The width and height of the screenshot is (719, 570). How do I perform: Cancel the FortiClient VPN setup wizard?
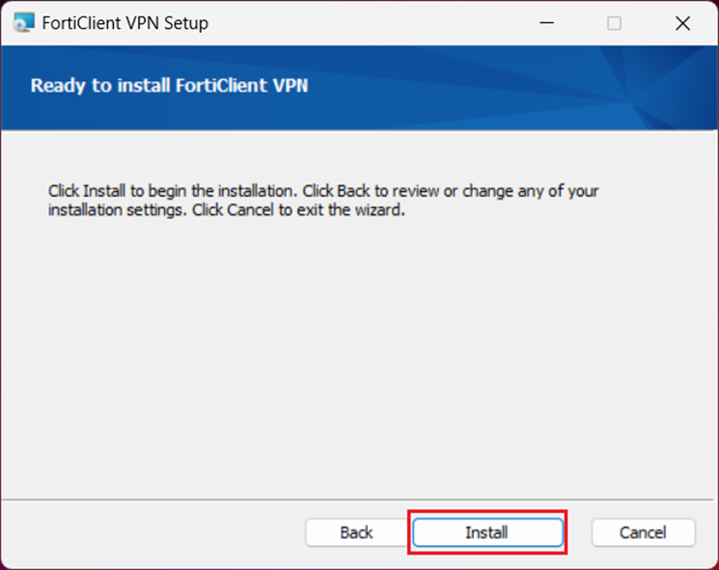coord(643,532)
